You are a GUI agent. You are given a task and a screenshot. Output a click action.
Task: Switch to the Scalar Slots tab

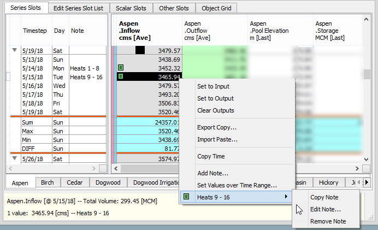(x=132, y=8)
